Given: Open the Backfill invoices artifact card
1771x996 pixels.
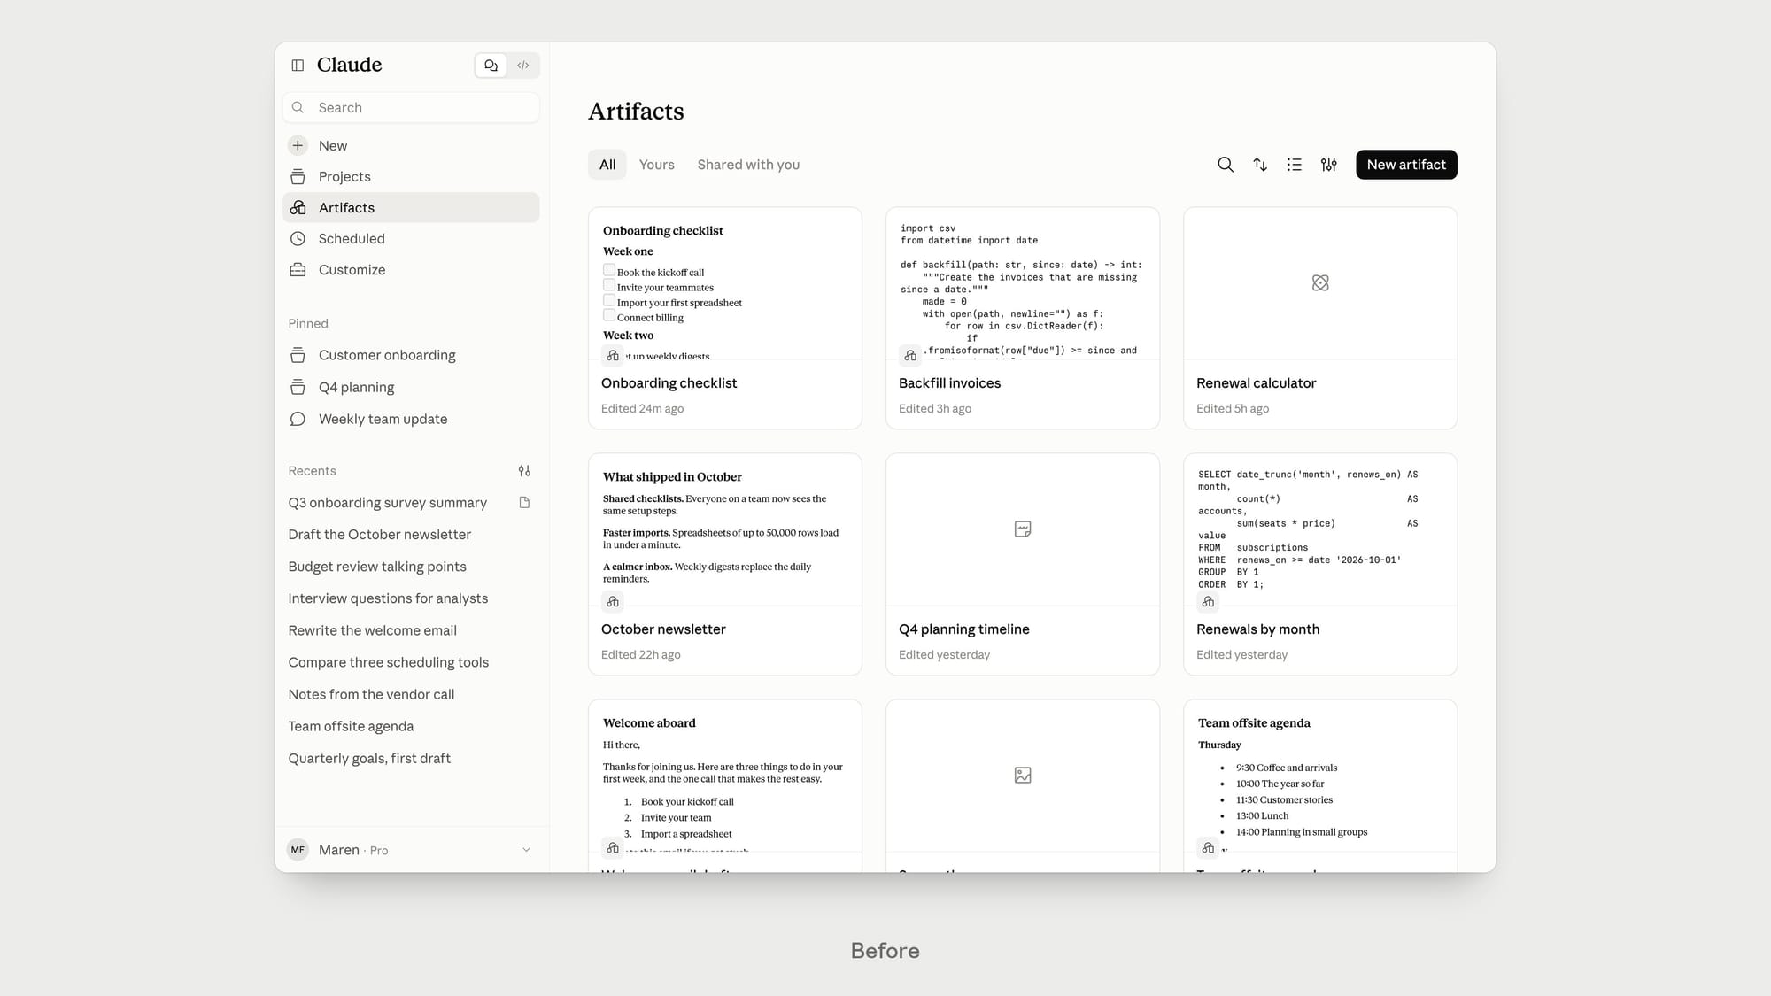Looking at the screenshot, I should pyautogui.click(x=1023, y=319).
